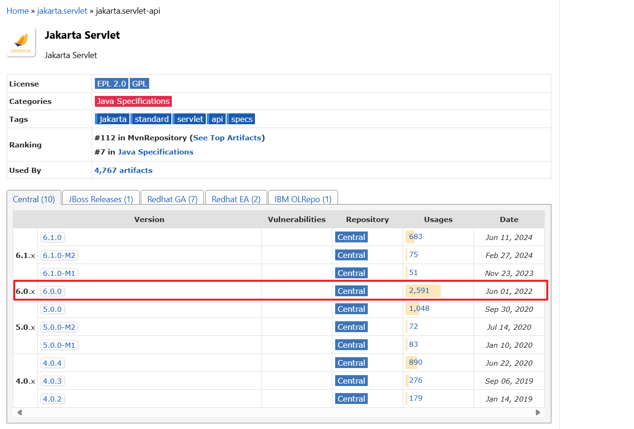Screen dimensions: 634x429
Task: Click the Jun 11, 2024 date cell
Action: coord(509,238)
